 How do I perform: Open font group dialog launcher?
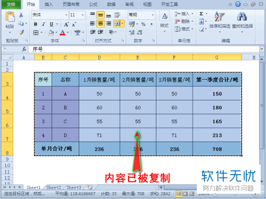pyautogui.click(x=83, y=41)
